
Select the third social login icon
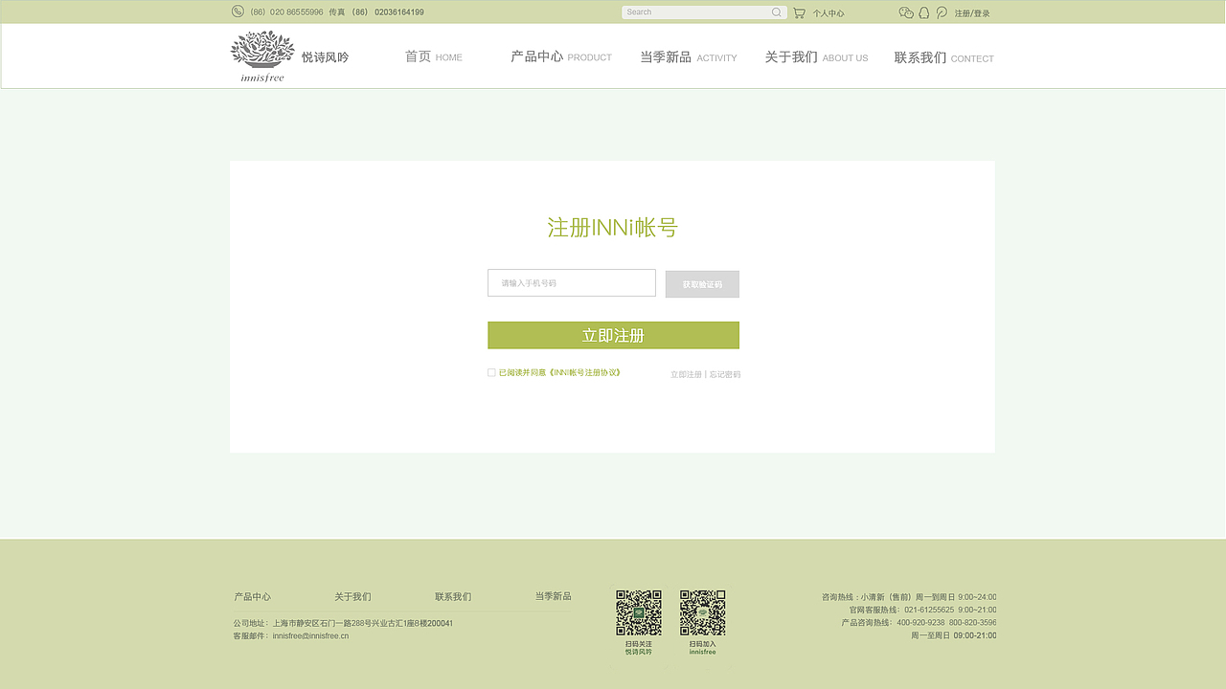pyautogui.click(x=942, y=12)
